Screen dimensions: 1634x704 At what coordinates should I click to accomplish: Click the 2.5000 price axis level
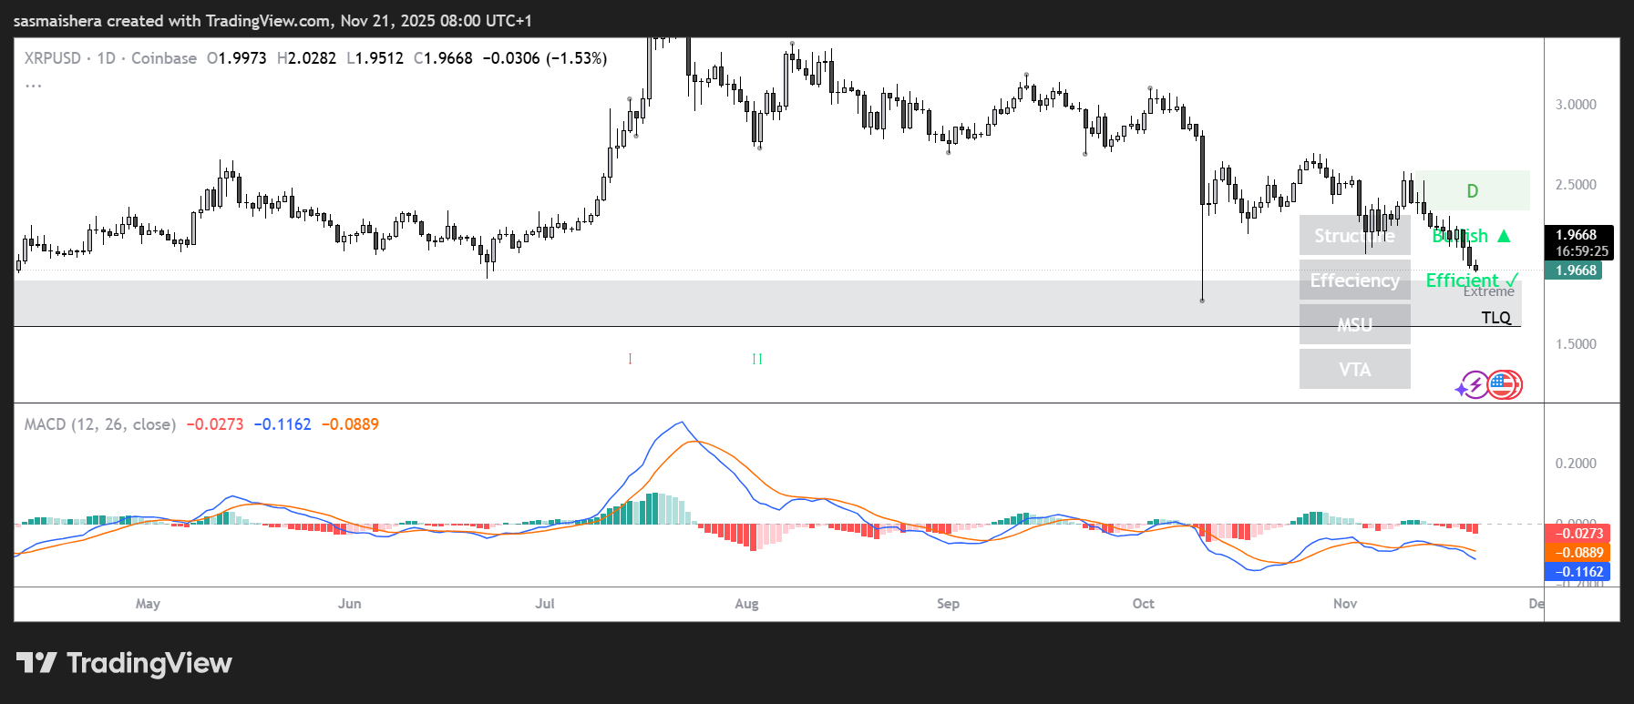[x=1576, y=185]
